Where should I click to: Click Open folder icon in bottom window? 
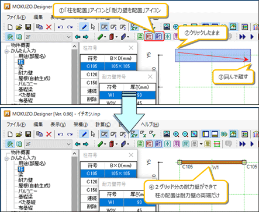pos(19,134)
